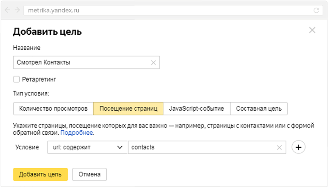Open the 'url: содержит' dropdown
Viewport: 328px width, 187px height.
pos(87,147)
